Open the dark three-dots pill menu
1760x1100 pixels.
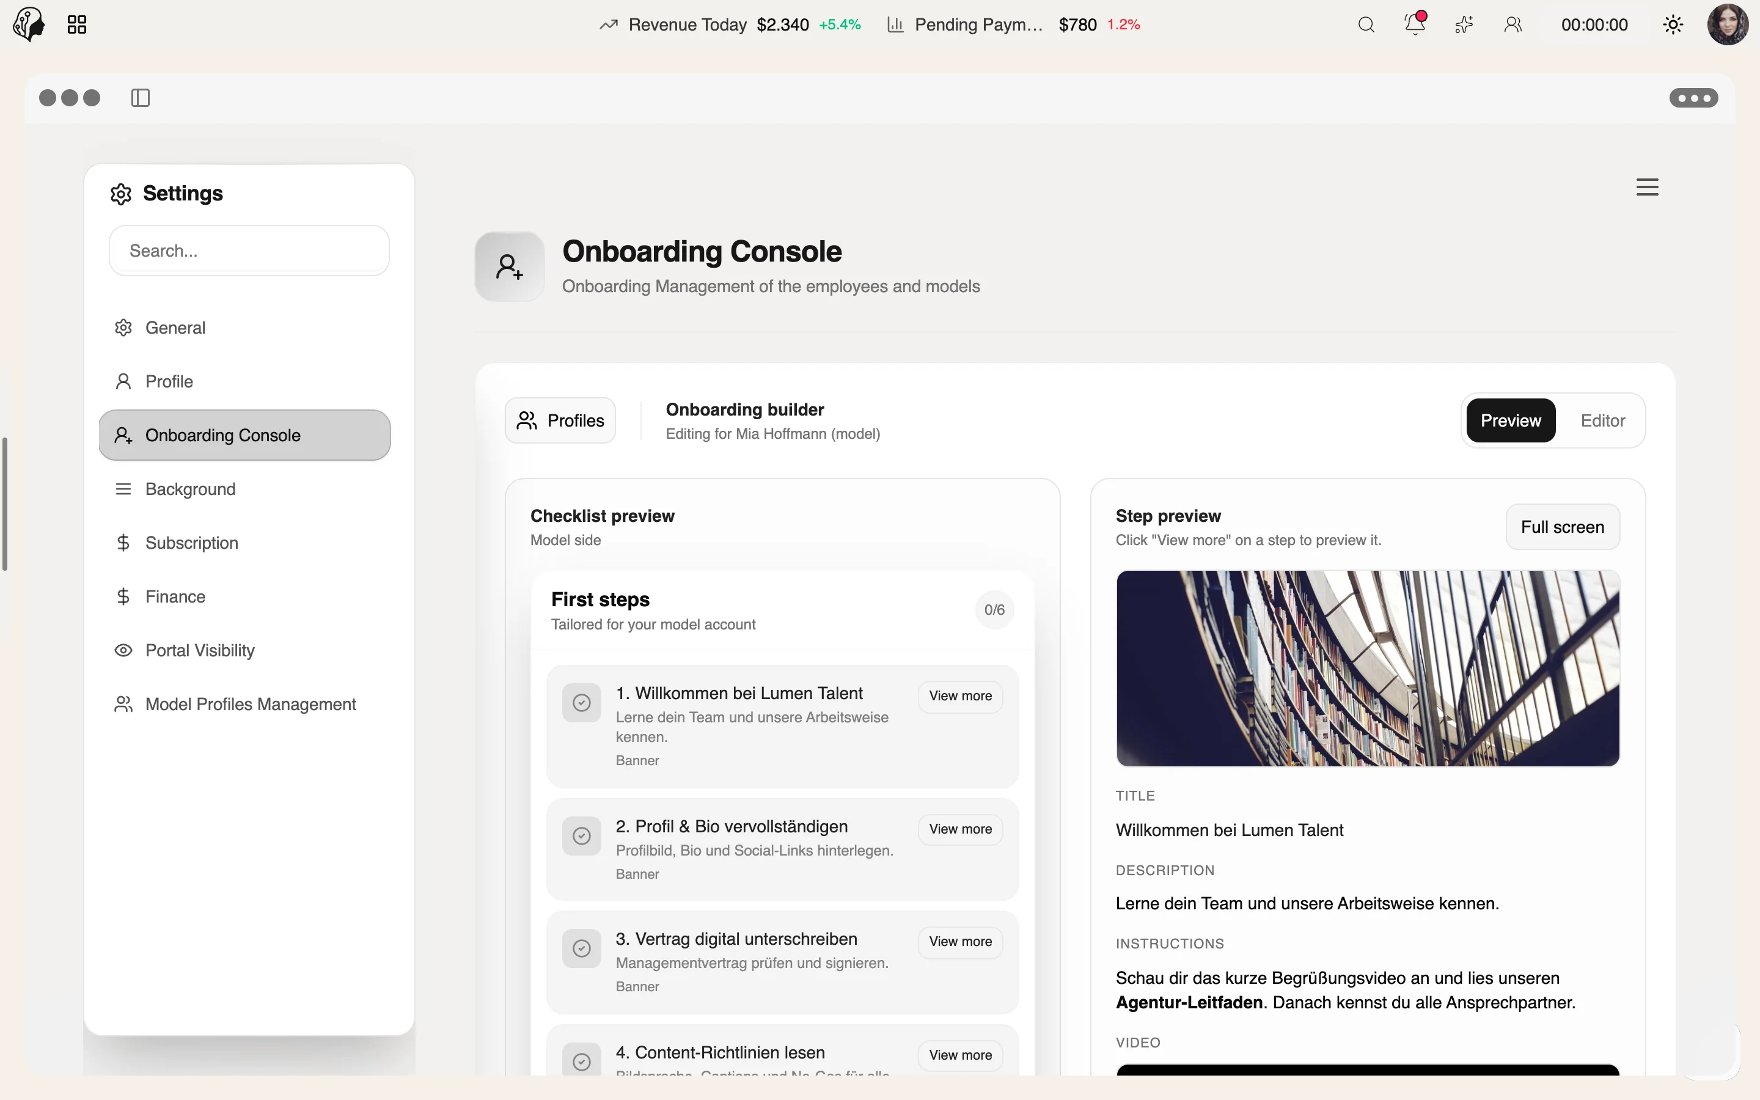coord(1693,98)
